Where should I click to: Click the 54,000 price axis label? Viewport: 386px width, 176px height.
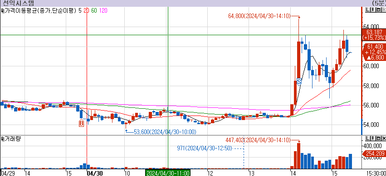[x=371, y=125]
